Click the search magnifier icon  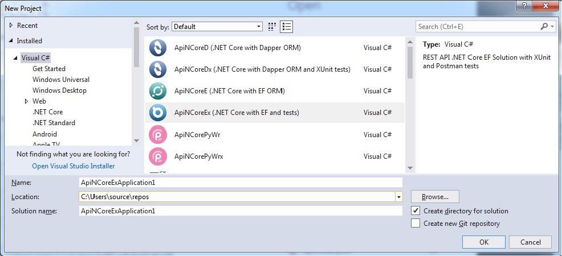point(544,27)
